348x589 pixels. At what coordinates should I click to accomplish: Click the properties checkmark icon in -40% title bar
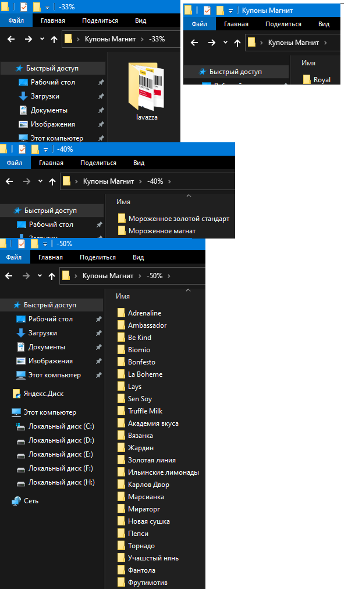23,149
